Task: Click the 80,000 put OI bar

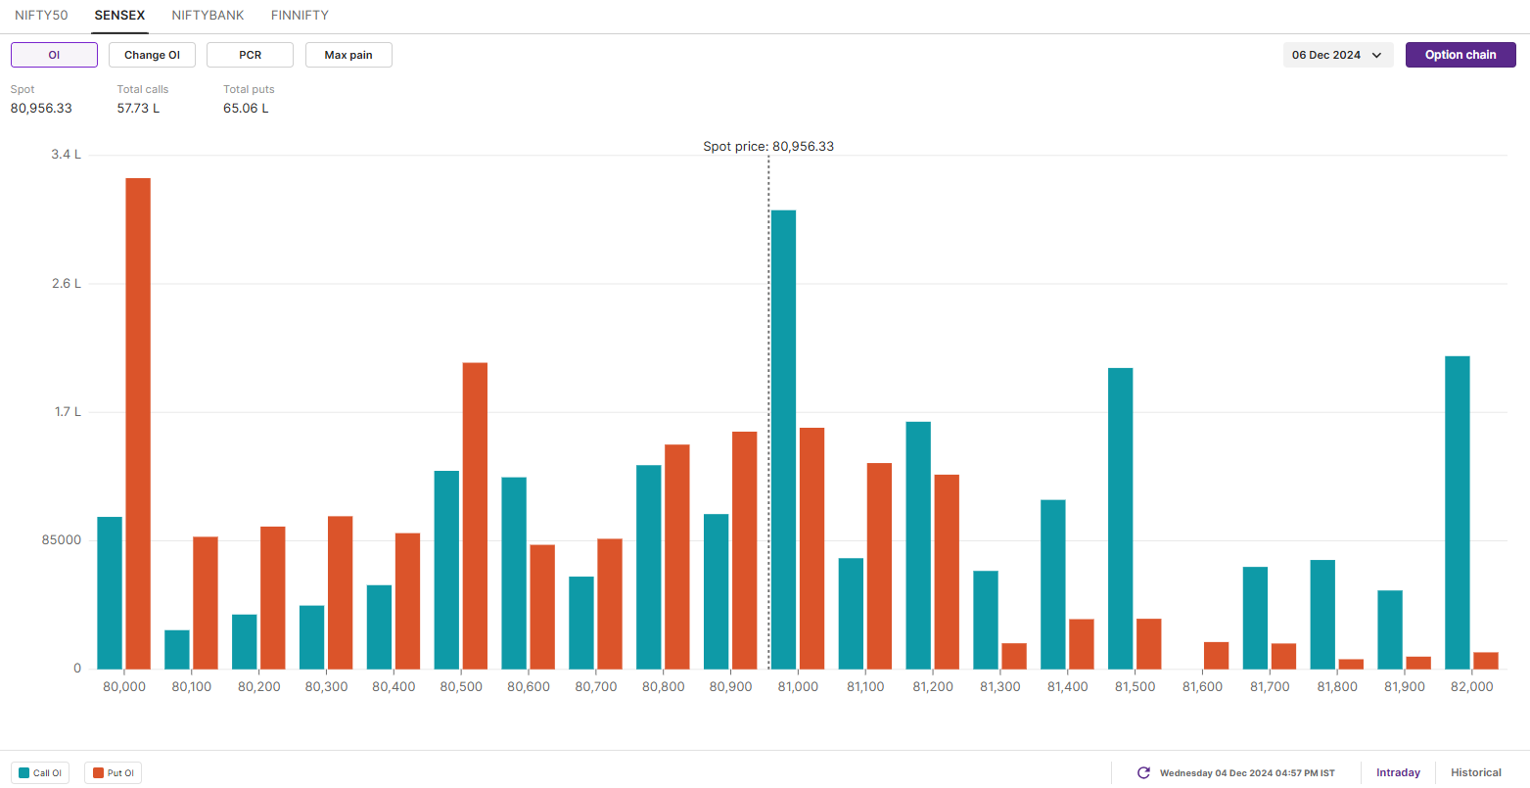Action: tap(138, 424)
